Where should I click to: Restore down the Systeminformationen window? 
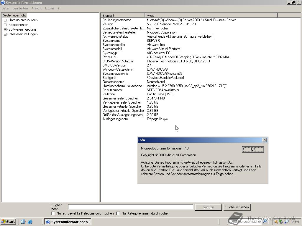[293, 2]
